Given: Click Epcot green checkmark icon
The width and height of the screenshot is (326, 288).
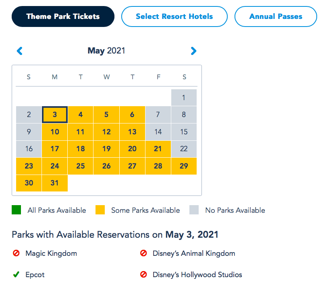Looking at the screenshot, I should [16, 275].
